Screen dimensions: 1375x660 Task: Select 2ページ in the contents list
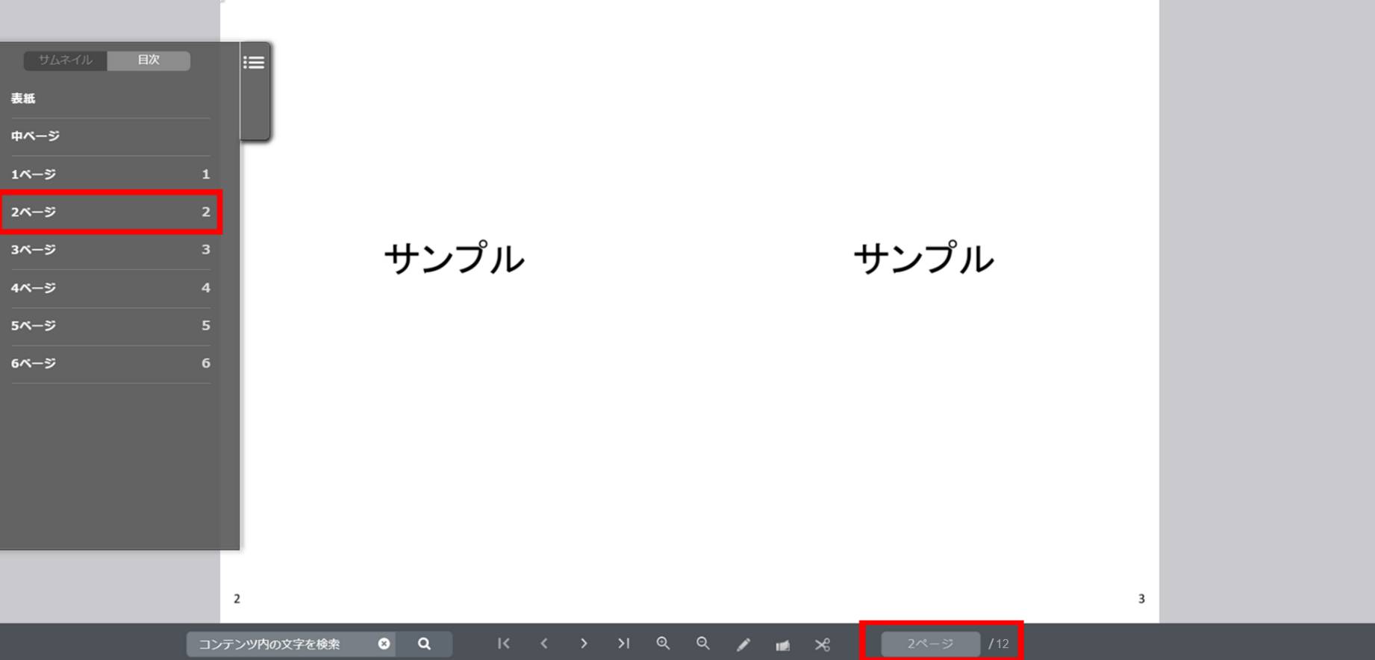[x=110, y=212]
